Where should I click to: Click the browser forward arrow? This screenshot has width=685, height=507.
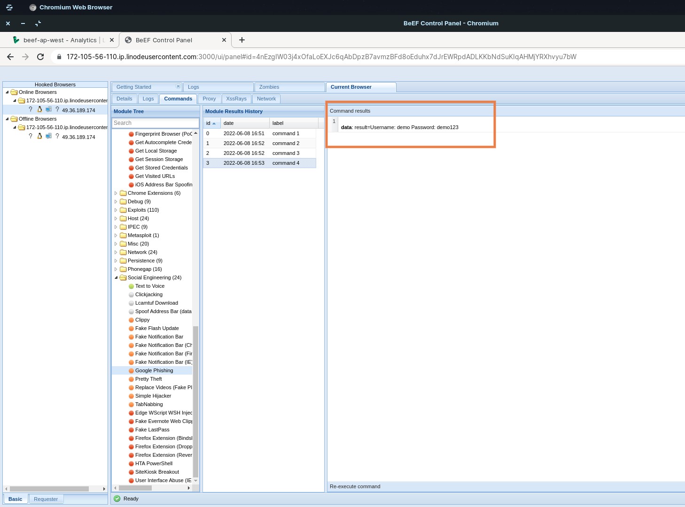coord(25,57)
